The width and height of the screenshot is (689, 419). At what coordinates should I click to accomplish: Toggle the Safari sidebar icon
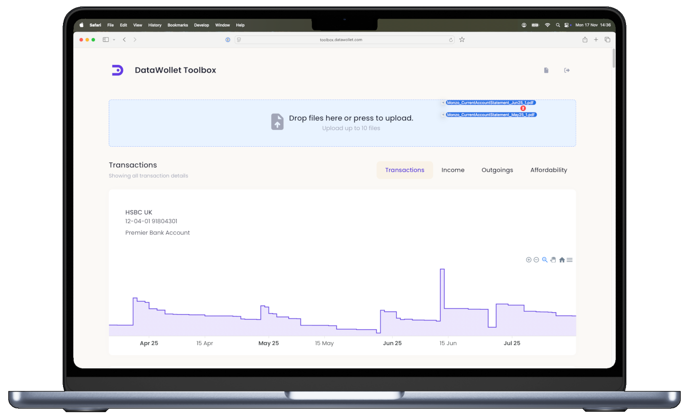click(105, 40)
